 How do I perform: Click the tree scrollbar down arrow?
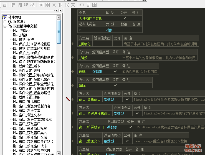tap(59, 153)
